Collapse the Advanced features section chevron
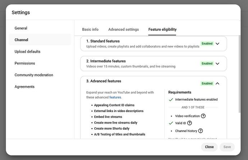Screen dimensions: 248x160 pyautogui.click(x=217, y=83)
